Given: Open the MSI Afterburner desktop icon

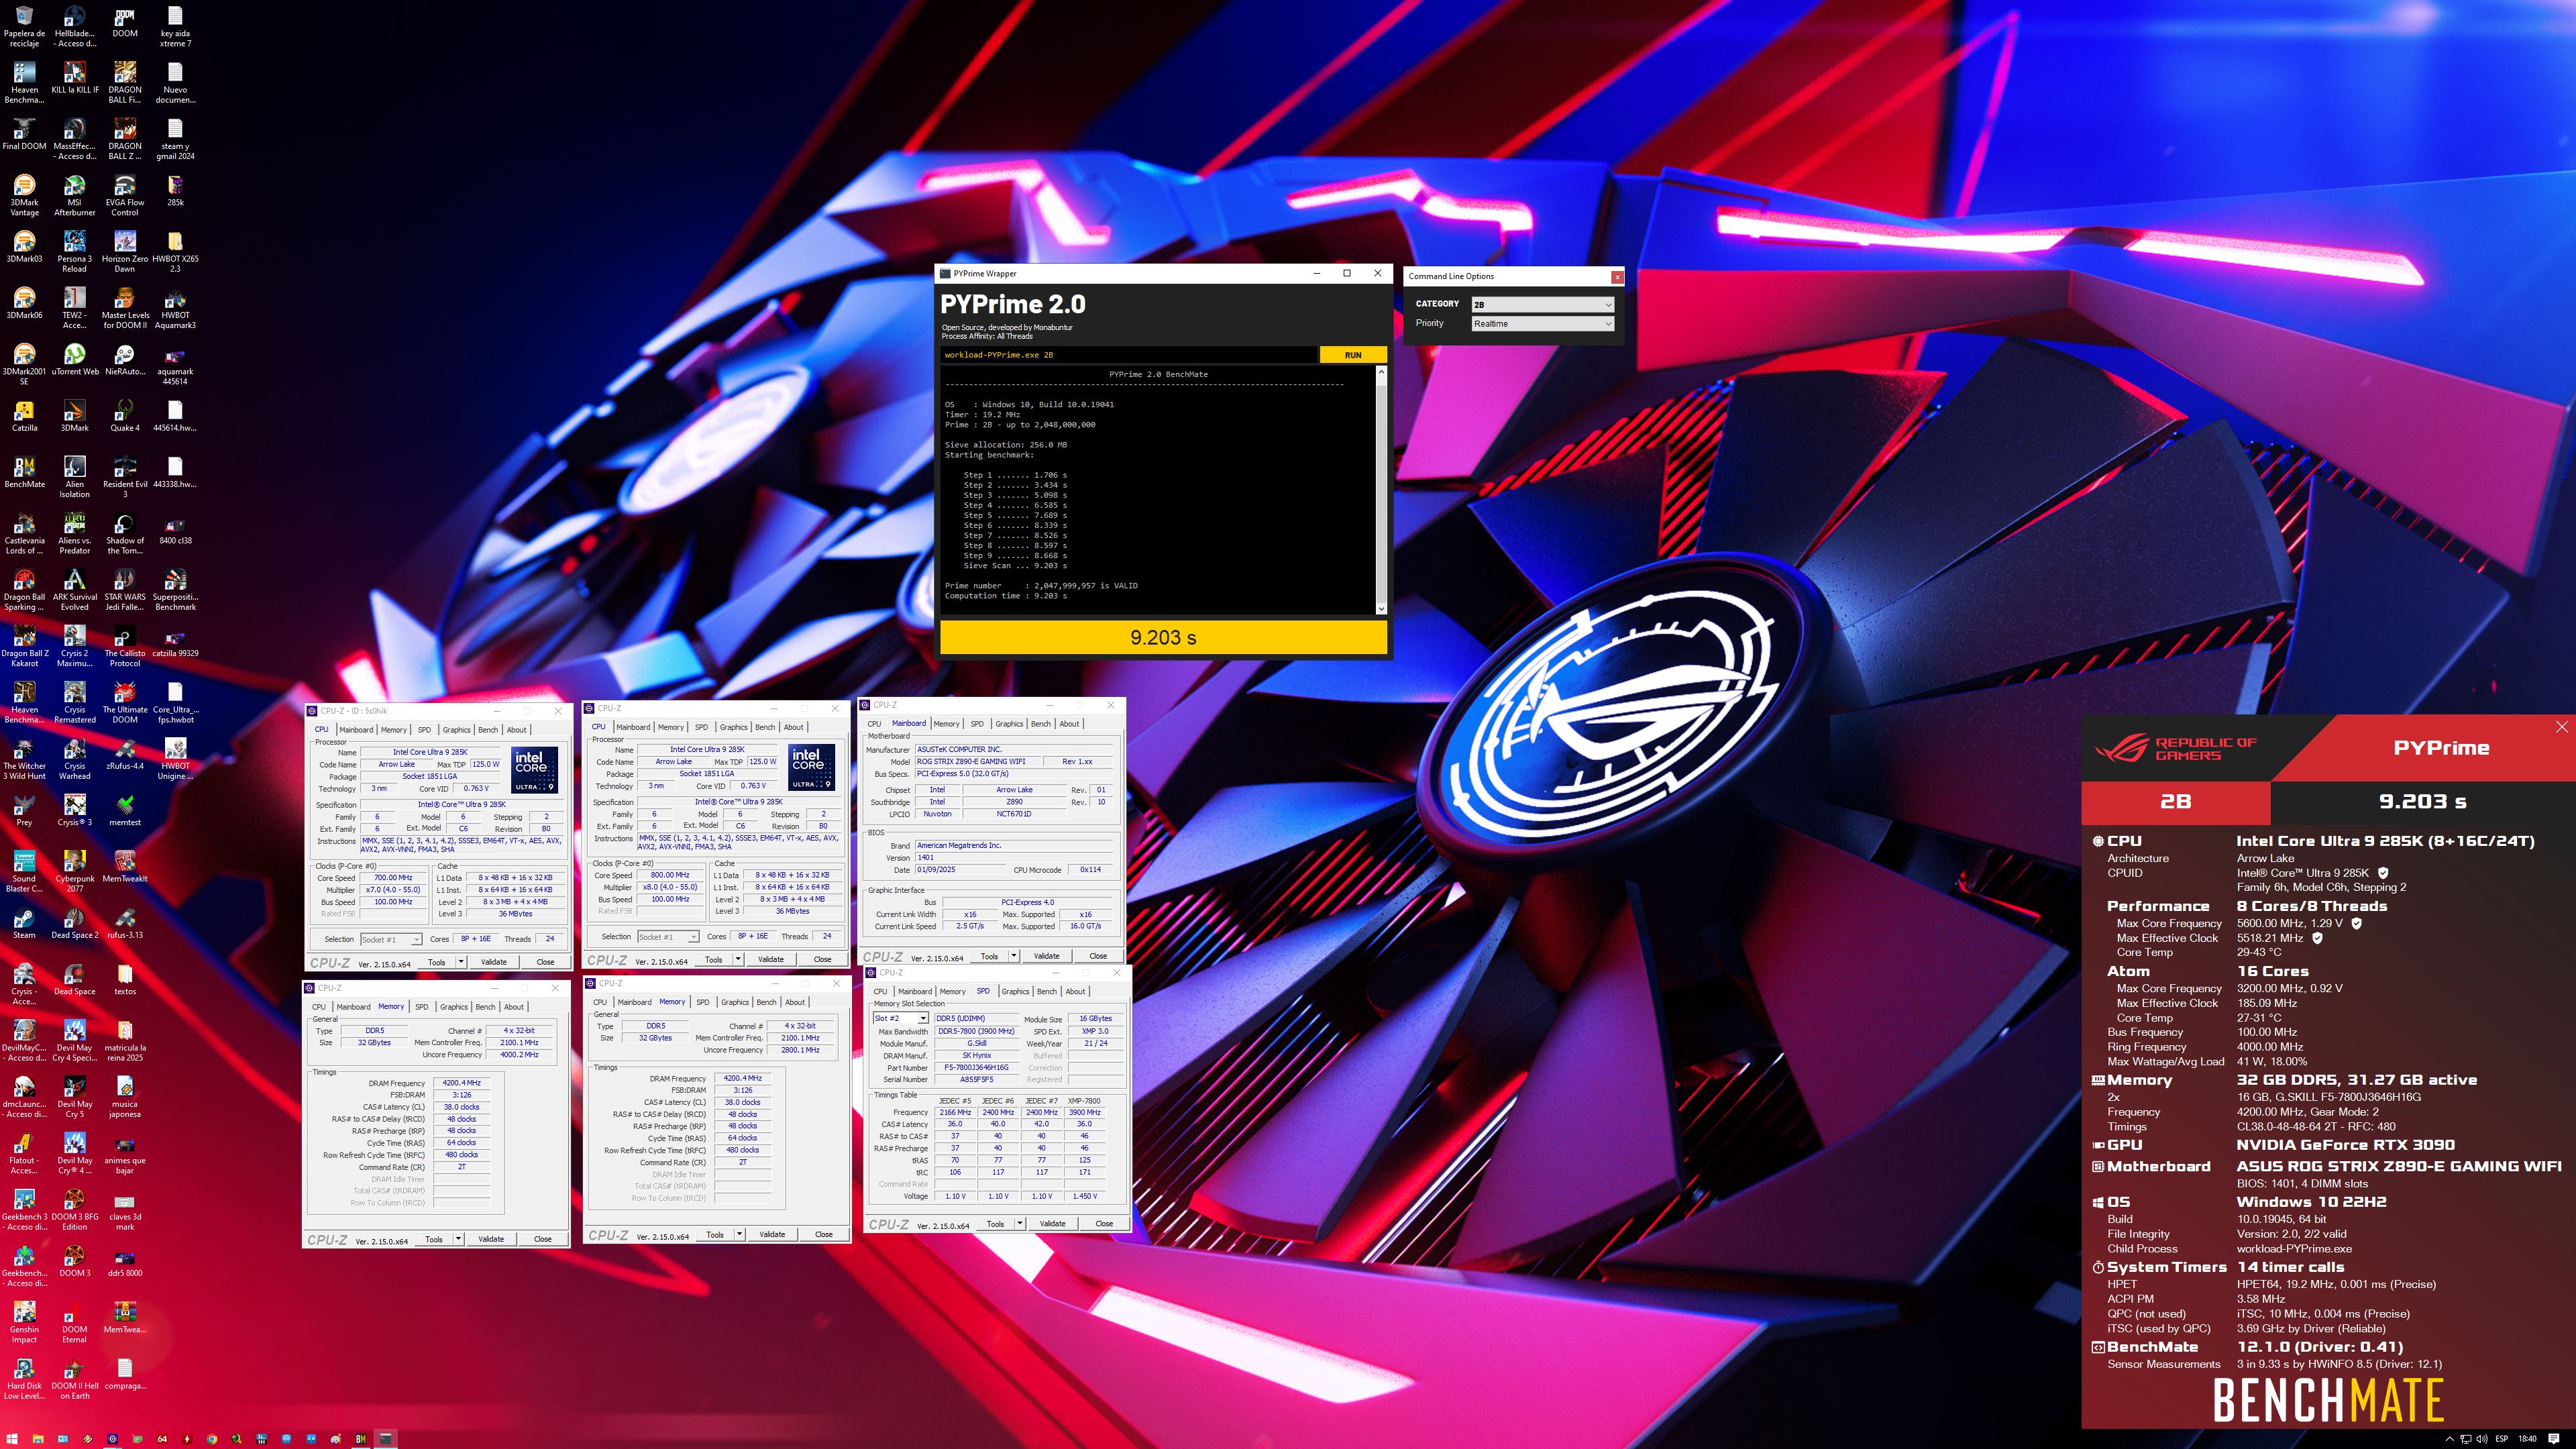Looking at the screenshot, I should (x=74, y=195).
